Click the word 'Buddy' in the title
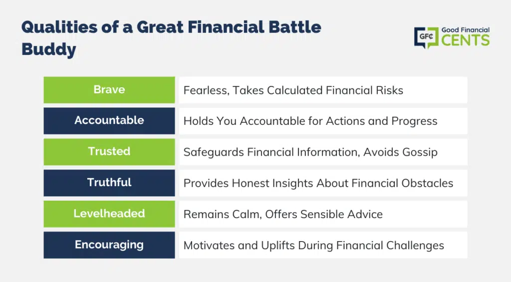The height and width of the screenshot is (282, 511). [49, 49]
